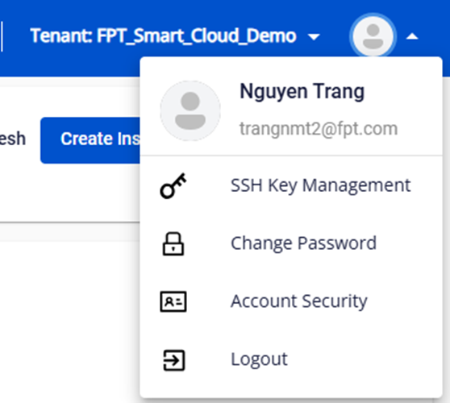Image resolution: width=450 pixels, height=403 pixels.
Task: Click the ID card icon for Account Security
Action: [173, 301]
